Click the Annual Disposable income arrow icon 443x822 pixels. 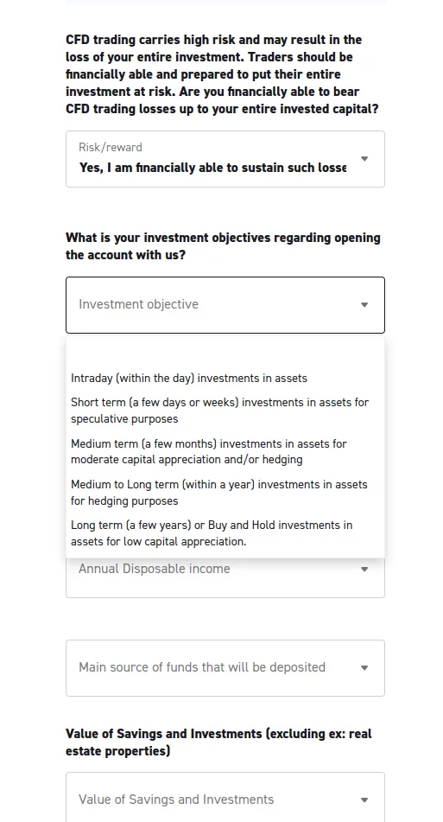(x=364, y=570)
